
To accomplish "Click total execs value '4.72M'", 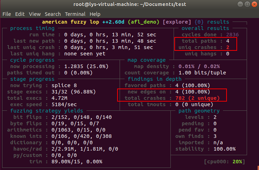I will click(x=59, y=98).
